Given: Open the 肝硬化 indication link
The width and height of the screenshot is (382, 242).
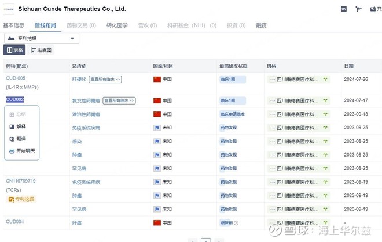Looking at the screenshot, I should (x=79, y=79).
